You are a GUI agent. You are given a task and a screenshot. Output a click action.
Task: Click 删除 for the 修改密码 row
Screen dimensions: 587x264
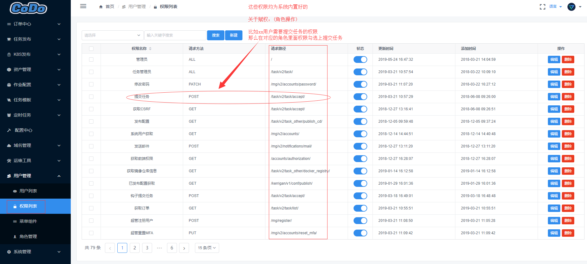[x=568, y=84]
